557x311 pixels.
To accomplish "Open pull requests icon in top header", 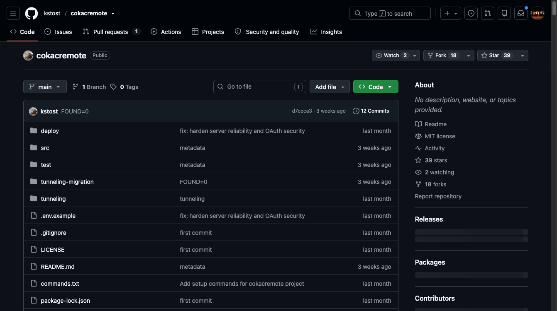I will pos(488,13).
